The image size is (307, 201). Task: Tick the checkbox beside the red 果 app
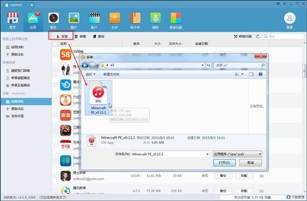[x=56, y=115]
